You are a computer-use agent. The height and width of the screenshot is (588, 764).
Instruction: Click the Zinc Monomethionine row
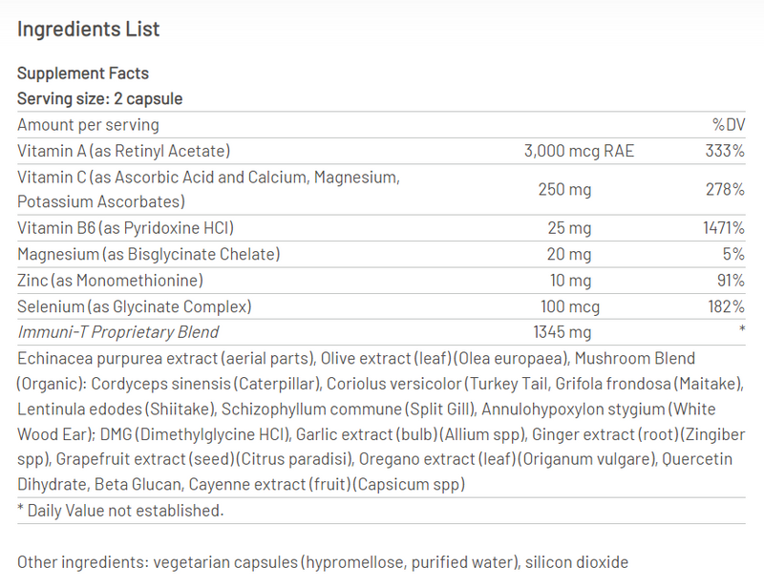pos(381,281)
